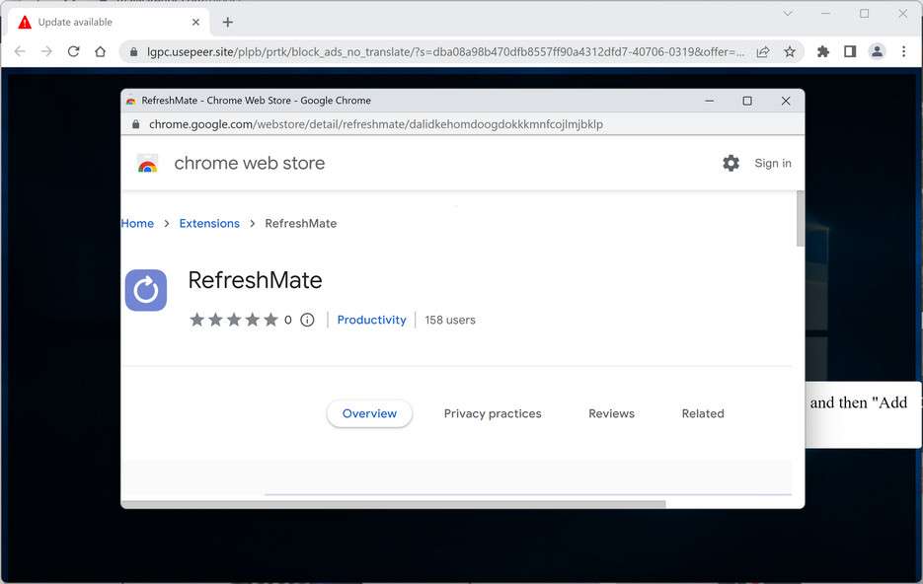Open the profile avatar menu
Viewport: 923px width, 584px height.
point(877,51)
